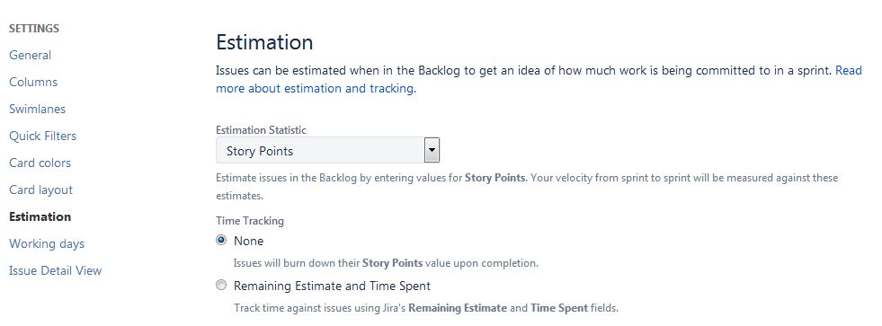This screenshot has width=882, height=326.
Task: Follow 'Read more about estimation and tracking' link
Action: coord(316,89)
